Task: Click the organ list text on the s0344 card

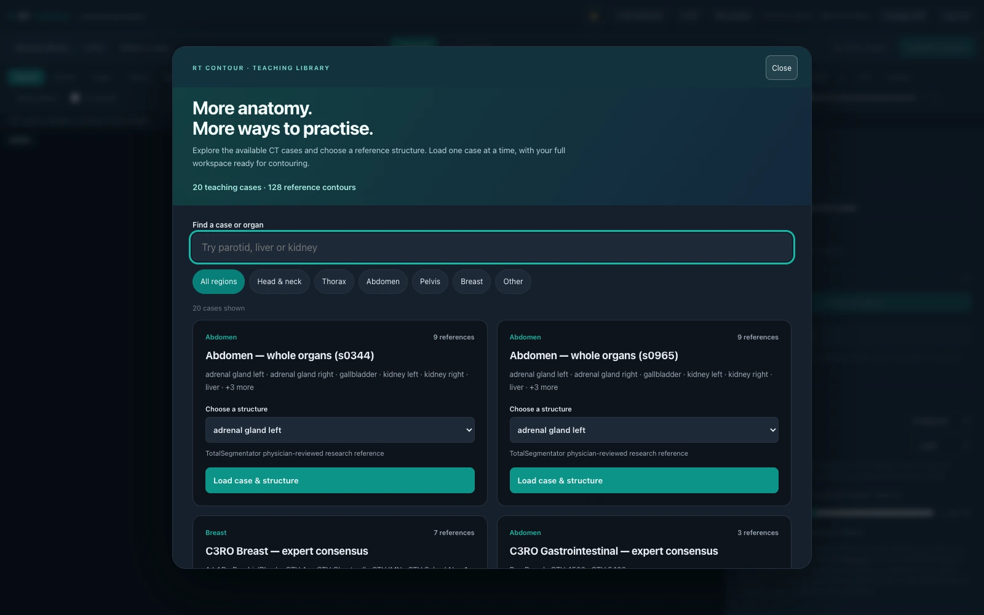Action: tap(336, 381)
